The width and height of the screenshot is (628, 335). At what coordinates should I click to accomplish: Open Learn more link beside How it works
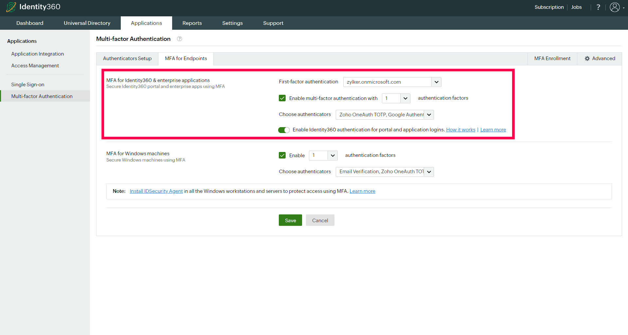point(493,130)
